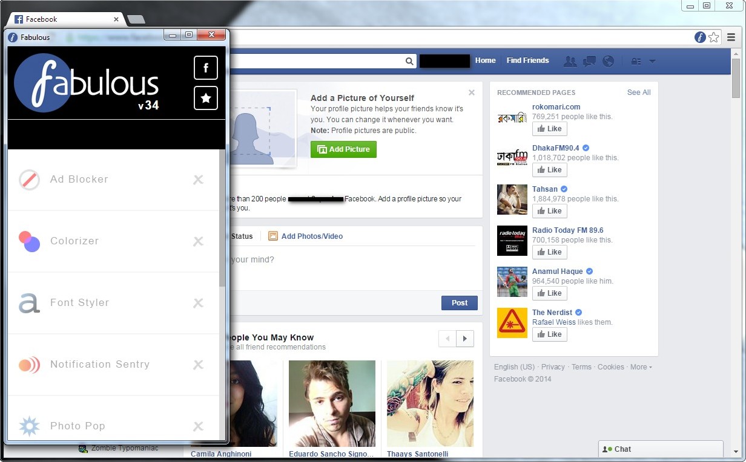Open English (US) language link
This screenshot has height=462, width=746.
point(514,367)
